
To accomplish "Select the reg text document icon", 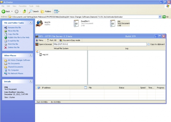I will pyautogui.click(x=113, y=23).
